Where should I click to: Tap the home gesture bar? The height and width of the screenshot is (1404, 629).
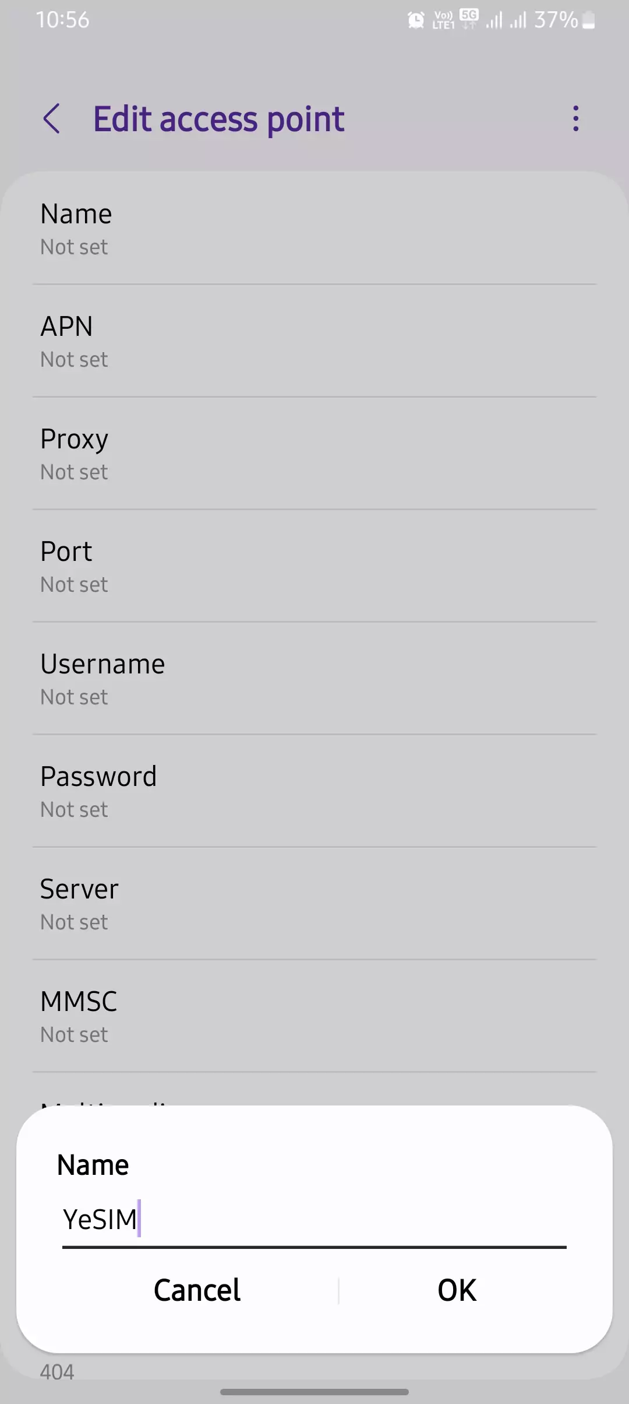click(314, 1392)
